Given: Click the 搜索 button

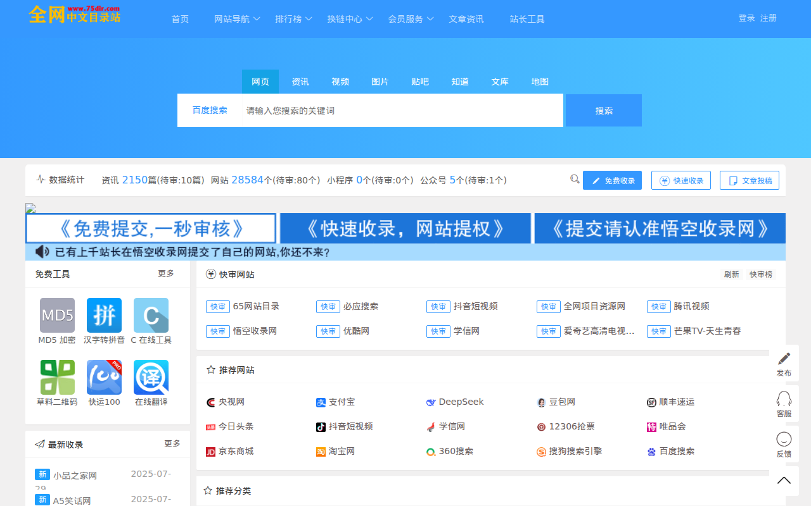Looking at the screenshot, I should (x=604, y=111).
